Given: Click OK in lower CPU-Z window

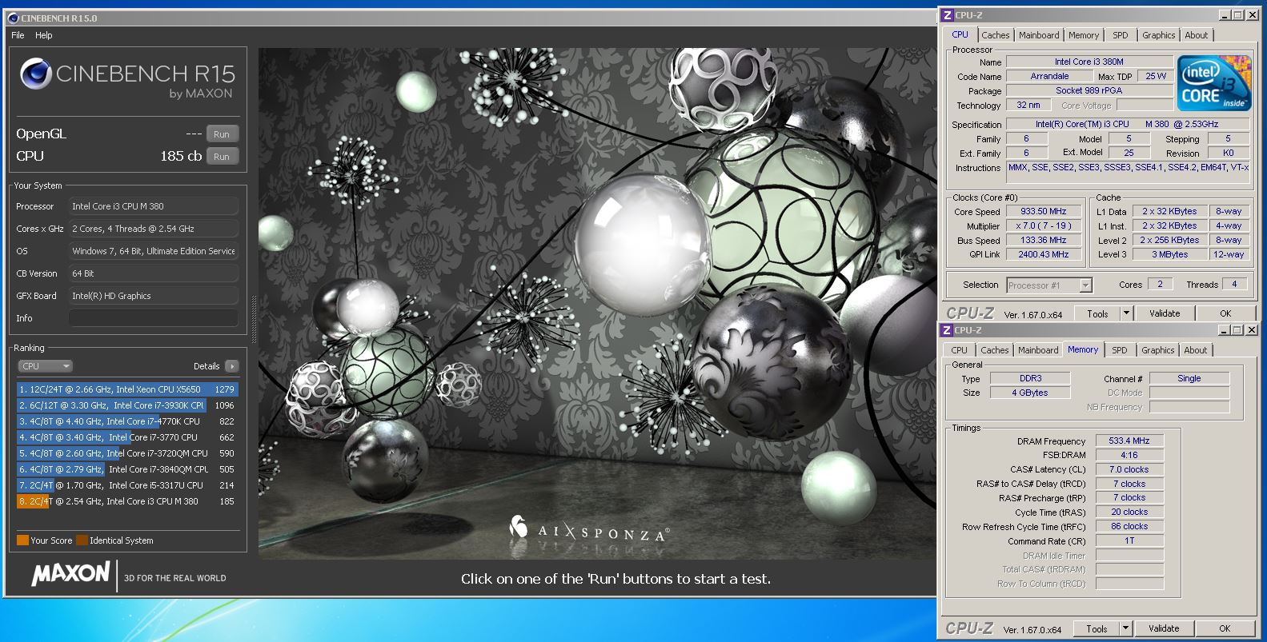Looking at the screenshot, I should tap(1225, 628).
